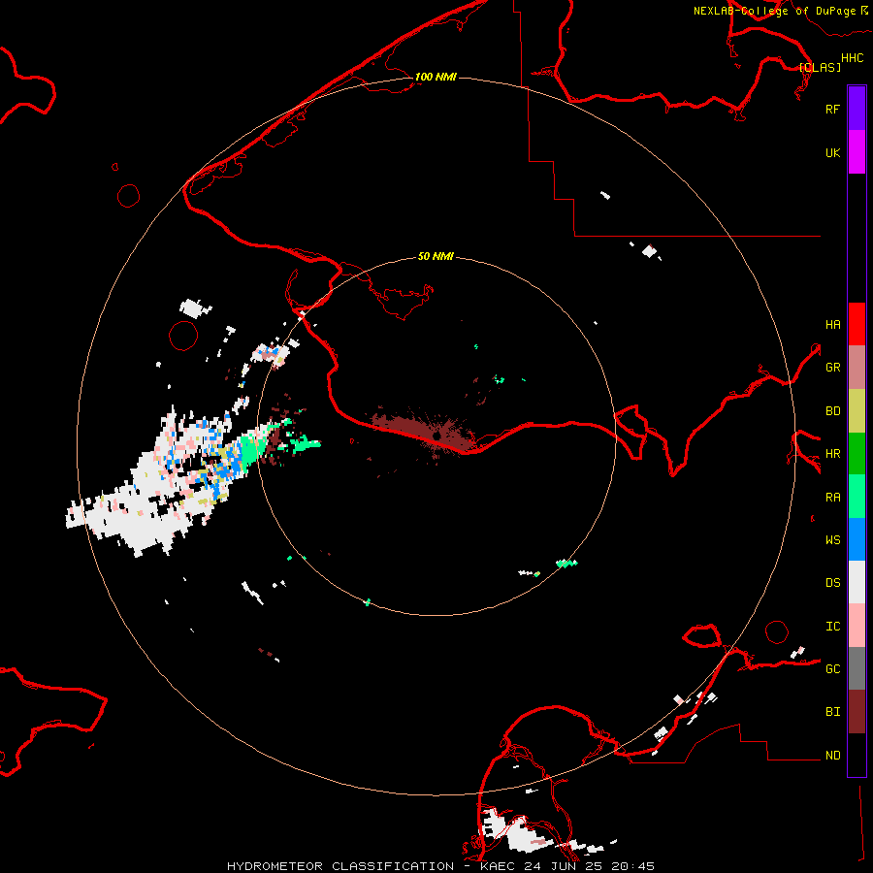Viewport: 873px width, 873px height.
Task: Click the HA legend label
Action: click(x=832, y=325)
